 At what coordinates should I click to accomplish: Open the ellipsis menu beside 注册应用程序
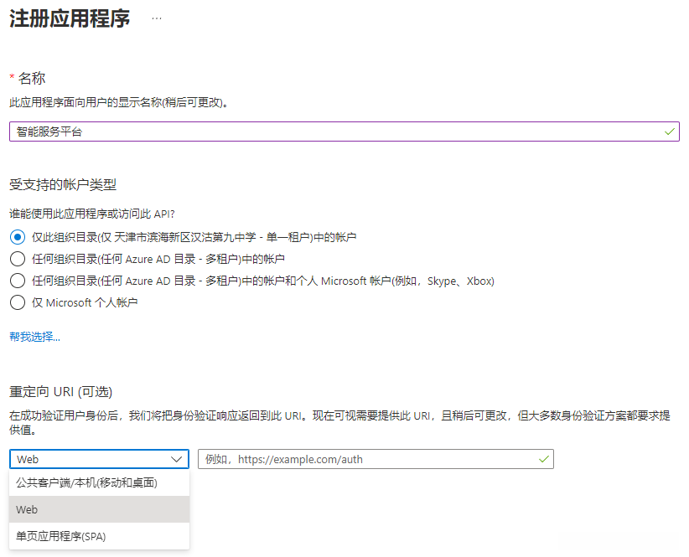click(157, 19)
